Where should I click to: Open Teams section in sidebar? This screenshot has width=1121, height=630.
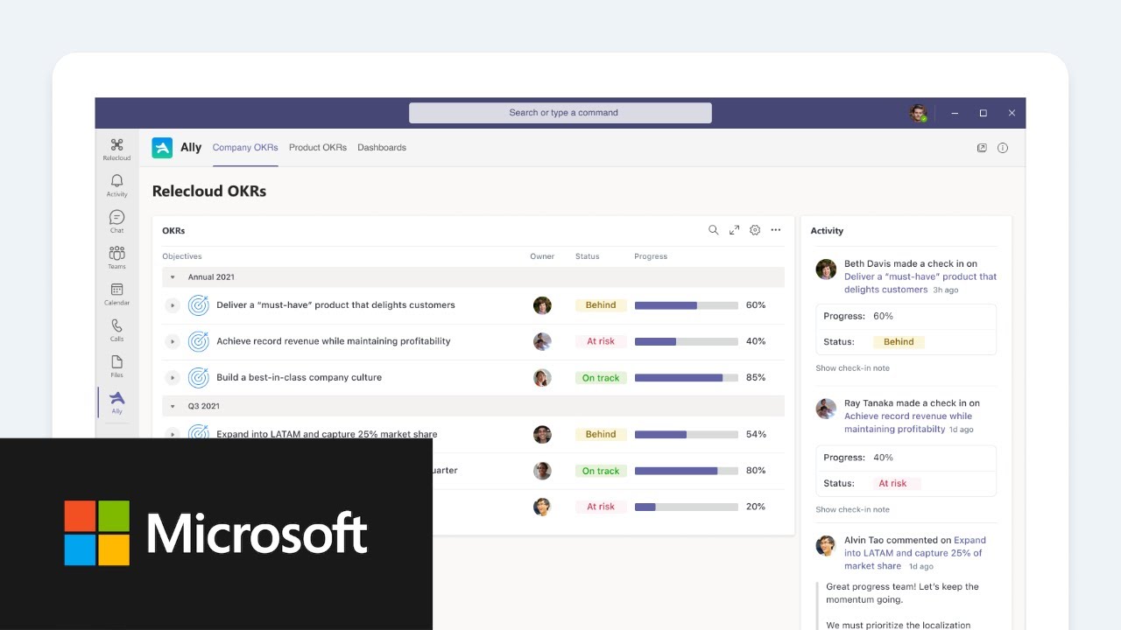pyautogui.click(x=116, y=257)
